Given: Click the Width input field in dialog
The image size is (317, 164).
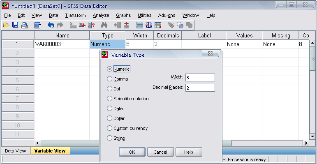Looking at the screenshot, I should click(x=200, y=77).
